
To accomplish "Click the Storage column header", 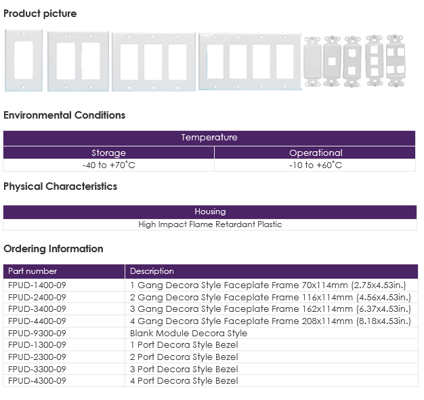I will coord(108,153).
